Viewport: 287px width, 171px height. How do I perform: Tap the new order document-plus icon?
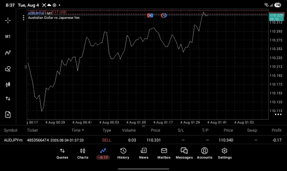[x=8, y=115]
